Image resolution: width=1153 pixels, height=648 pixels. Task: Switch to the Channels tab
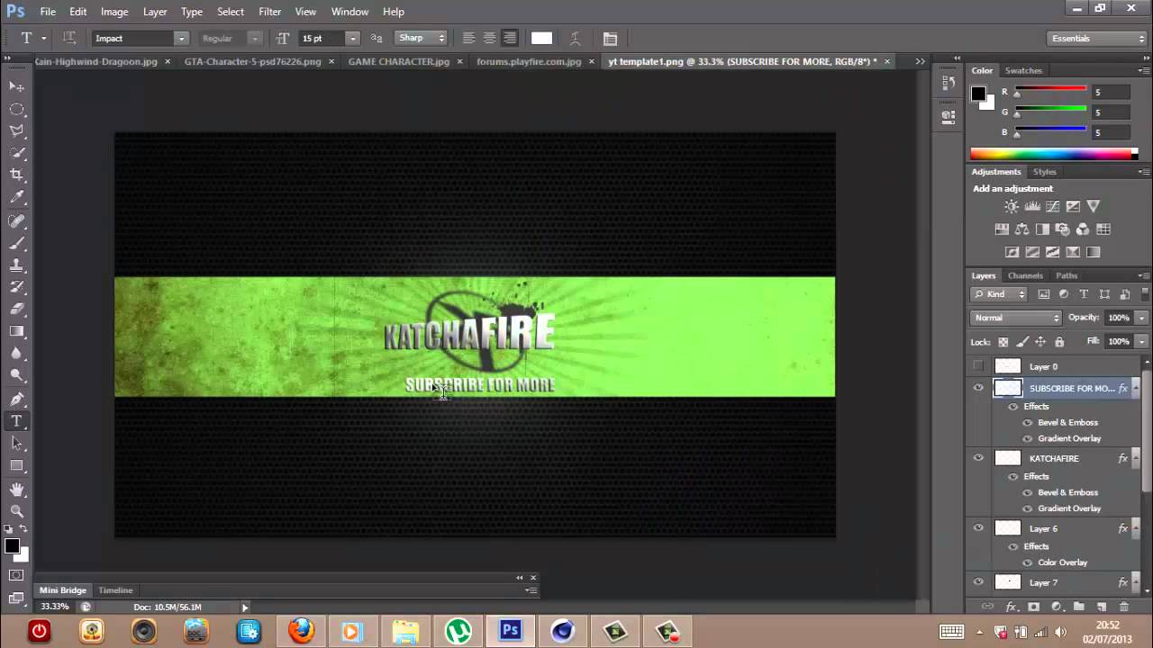click(1025, 275)
